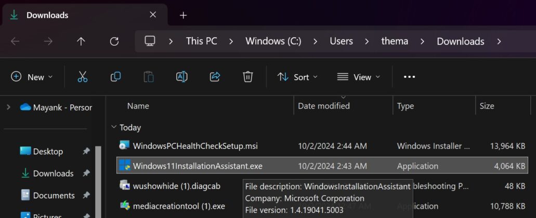536x218 pixels.
Task: Open the See more three-dots menu
Action: point(409,77)
